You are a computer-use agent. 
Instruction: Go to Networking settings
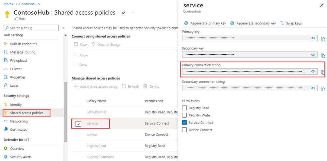click(x=19, y=121)
